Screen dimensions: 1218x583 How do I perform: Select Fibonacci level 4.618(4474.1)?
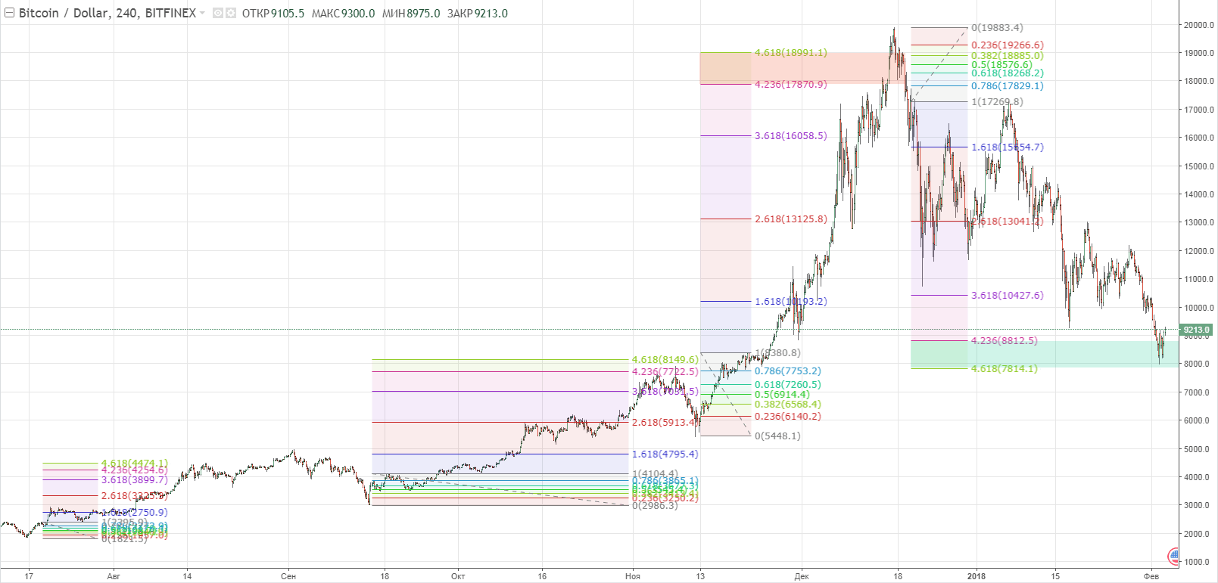pos(135,463)
